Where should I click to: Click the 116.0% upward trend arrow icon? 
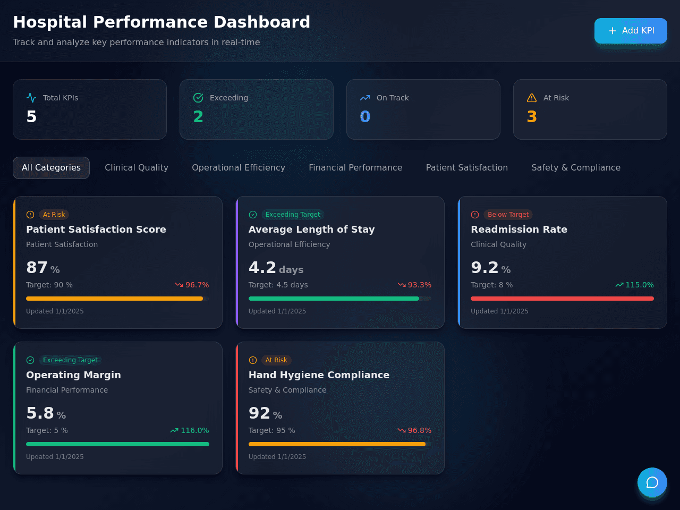(174, 430)
